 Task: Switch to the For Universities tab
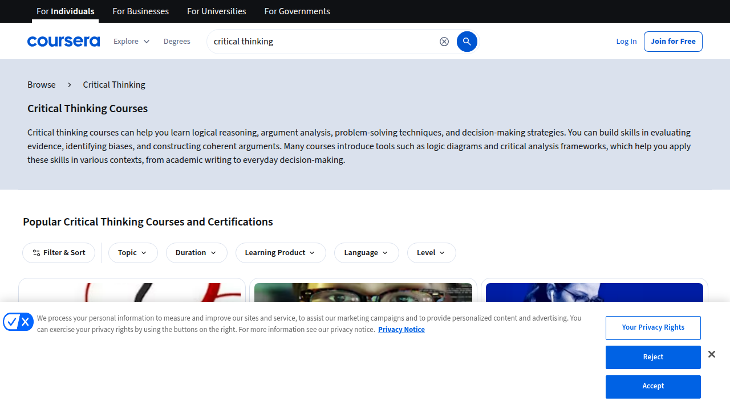point(217,11)
